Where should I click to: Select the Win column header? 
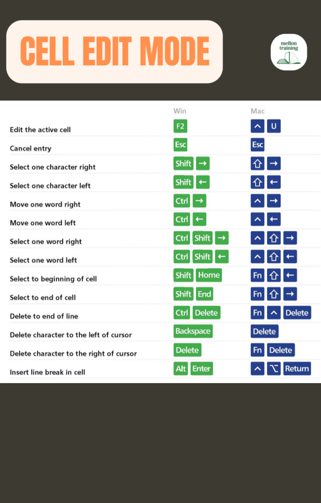[180, 111]
